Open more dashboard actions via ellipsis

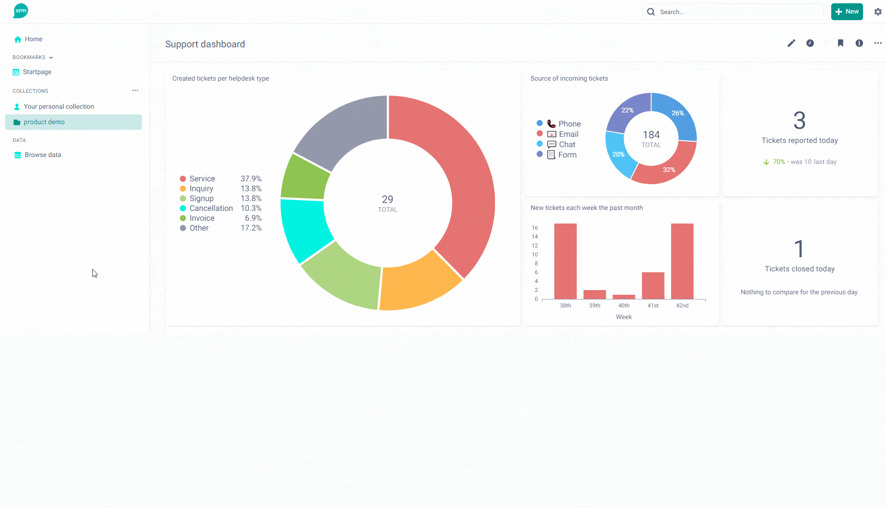coord(878,43)
